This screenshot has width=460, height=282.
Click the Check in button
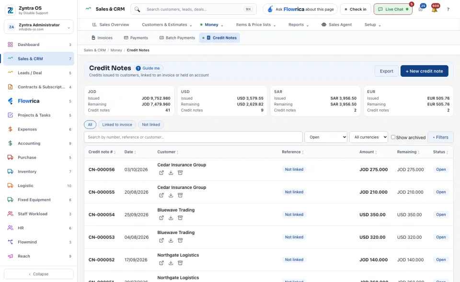pos(355,9)
